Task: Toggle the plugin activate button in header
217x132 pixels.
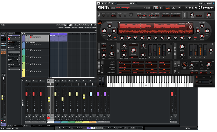Action: tap(99, 3)
